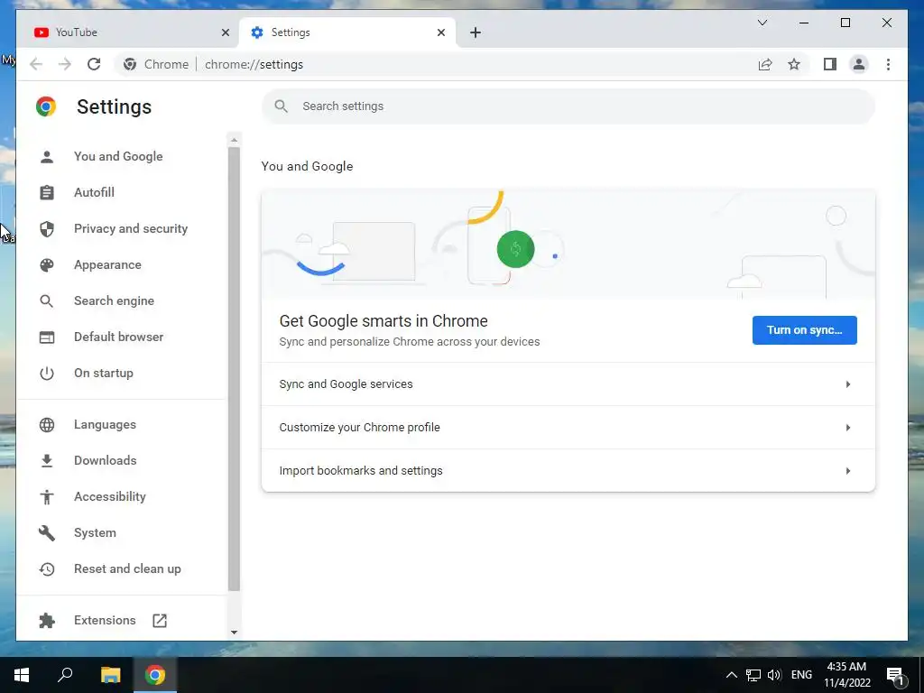Go to Accessibility settings
The width and height of the screenshot is (924, 693).
point(110,497)
